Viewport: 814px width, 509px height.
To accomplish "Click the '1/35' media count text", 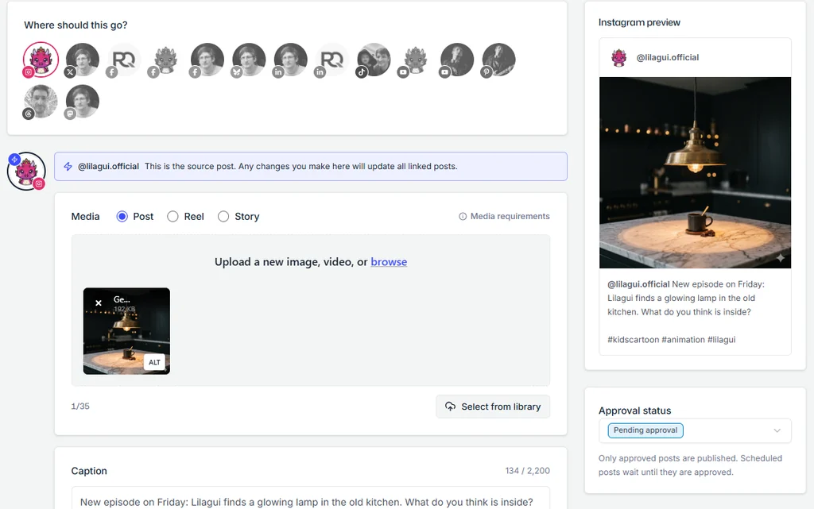I will coord(80,407).
